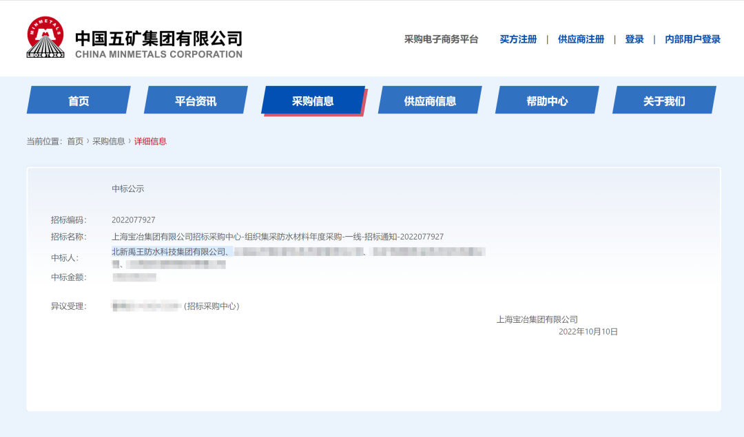
Task: Click the 异议受理 field label
Action: point(69,306)
